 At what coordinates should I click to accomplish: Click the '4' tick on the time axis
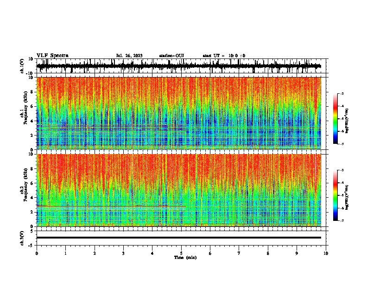tap(152, 253)
